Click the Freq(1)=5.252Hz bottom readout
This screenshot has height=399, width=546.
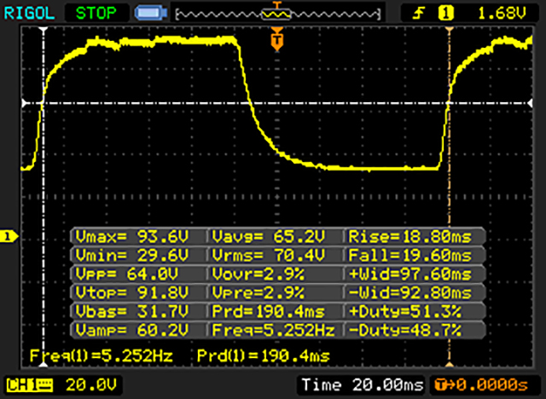pyautogui.click(x=101, y=356)
